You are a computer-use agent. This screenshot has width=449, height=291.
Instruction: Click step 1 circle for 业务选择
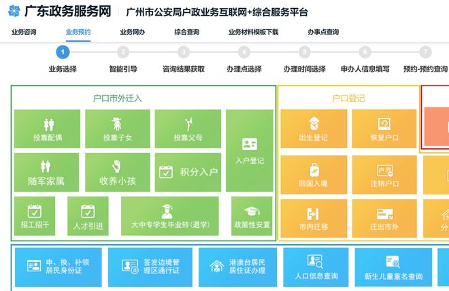point(63,52)
